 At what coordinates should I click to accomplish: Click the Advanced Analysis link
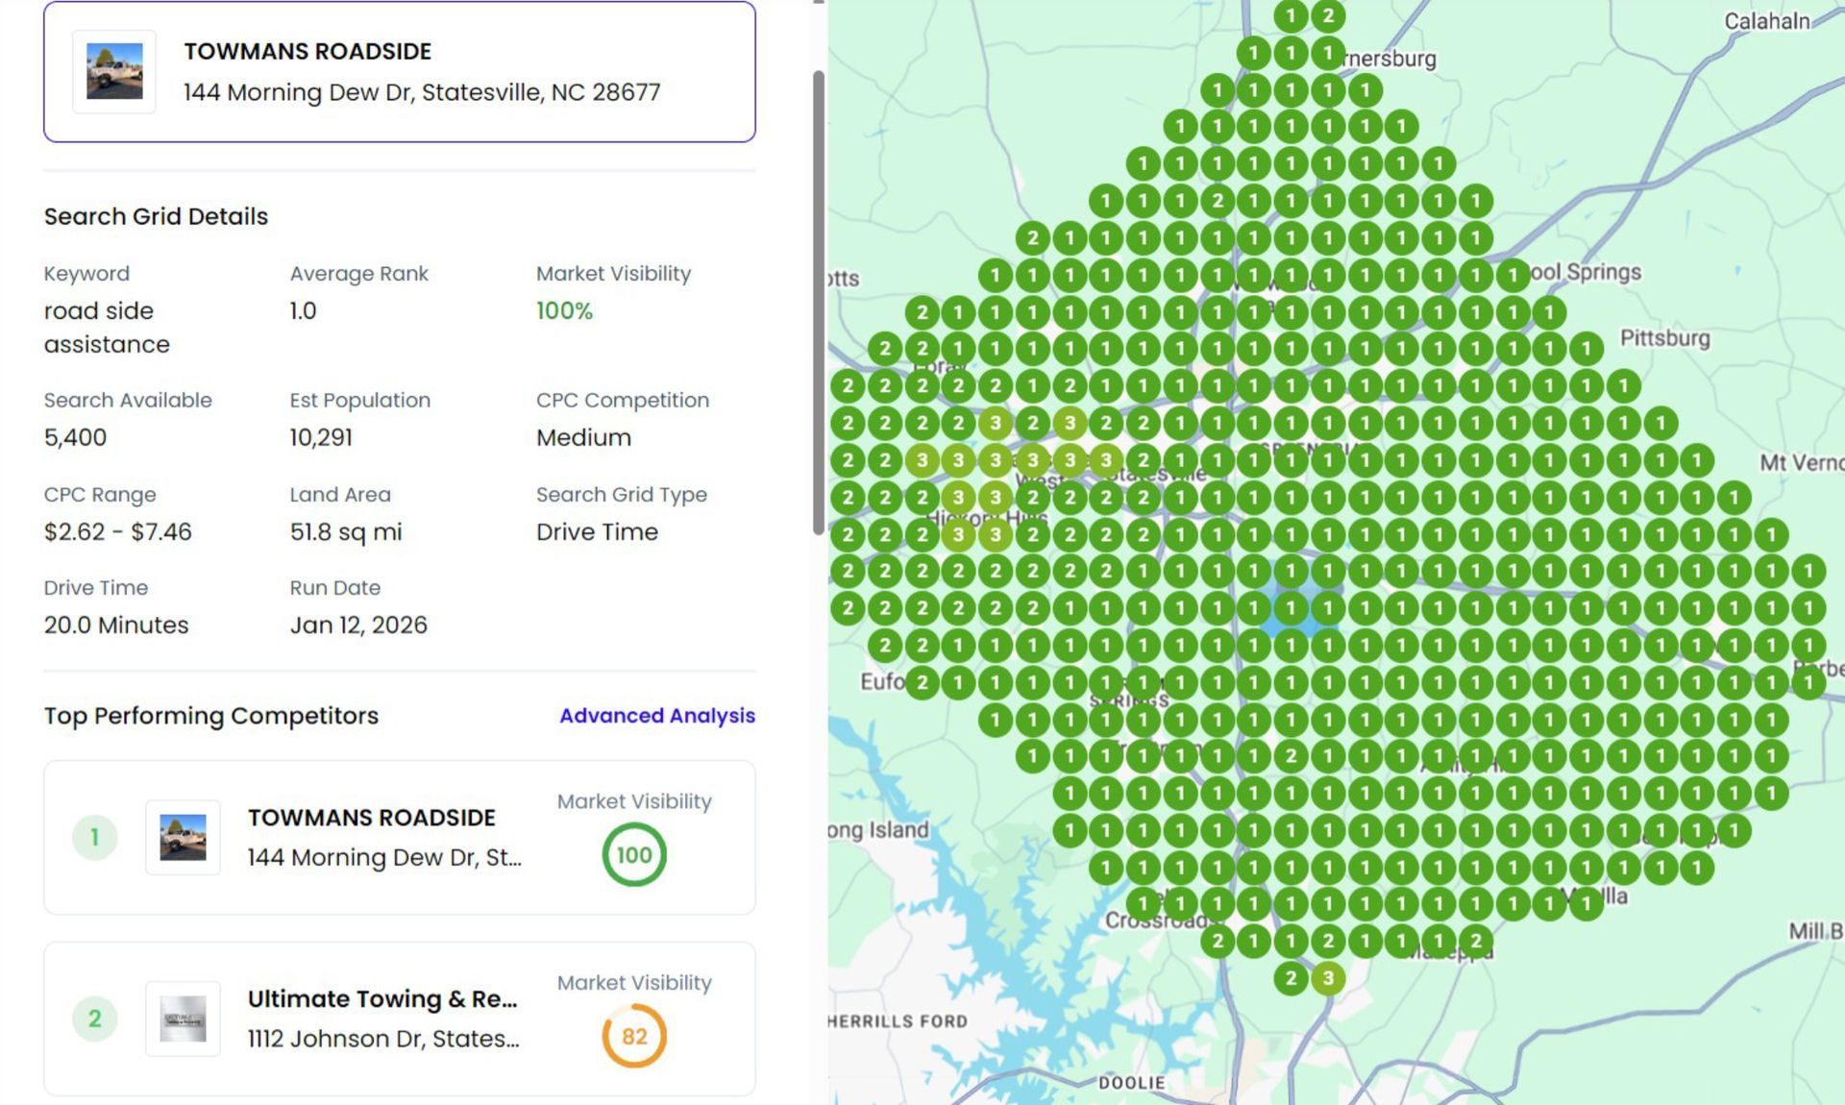[x=657, y=716]
